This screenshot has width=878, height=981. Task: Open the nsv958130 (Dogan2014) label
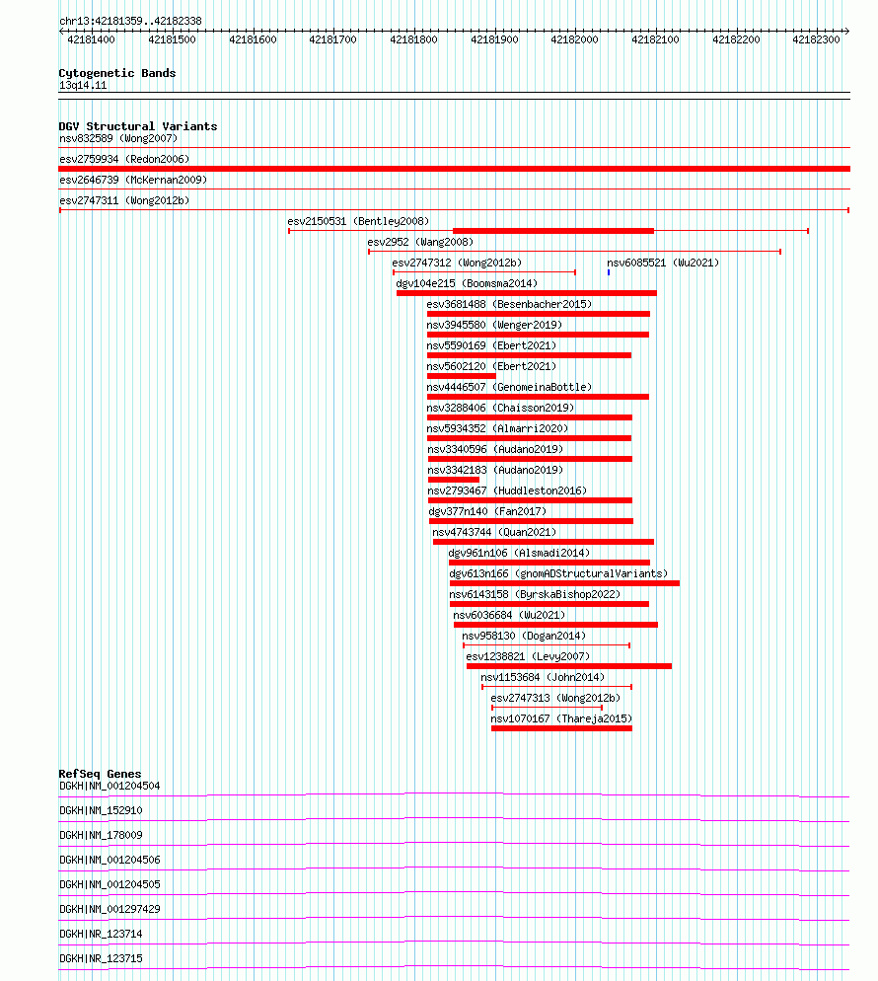point(524,635)
